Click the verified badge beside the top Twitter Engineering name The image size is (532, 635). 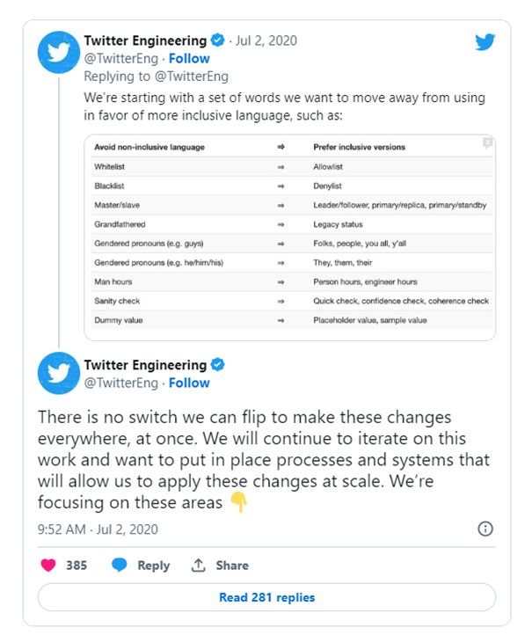click(x=218, y=40)
